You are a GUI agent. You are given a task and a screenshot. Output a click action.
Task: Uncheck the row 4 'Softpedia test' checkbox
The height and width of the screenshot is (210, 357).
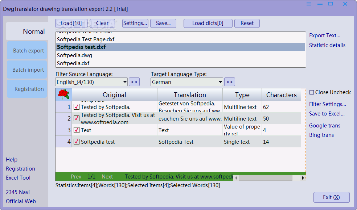77,142
